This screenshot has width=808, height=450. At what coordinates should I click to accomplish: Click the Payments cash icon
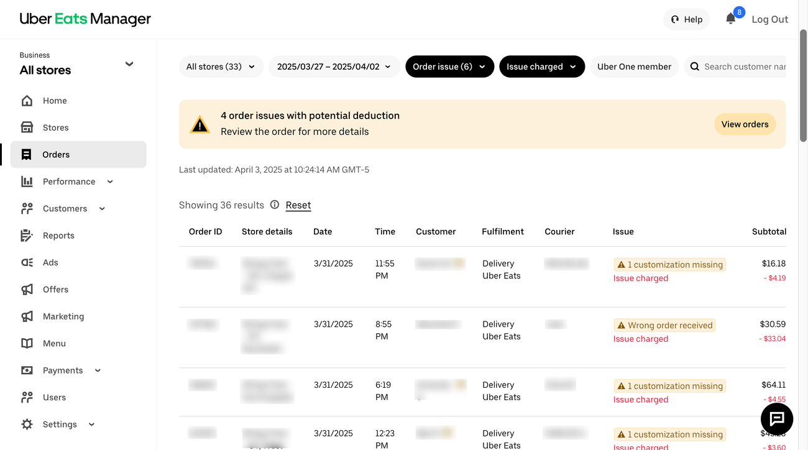click(27, 370)
